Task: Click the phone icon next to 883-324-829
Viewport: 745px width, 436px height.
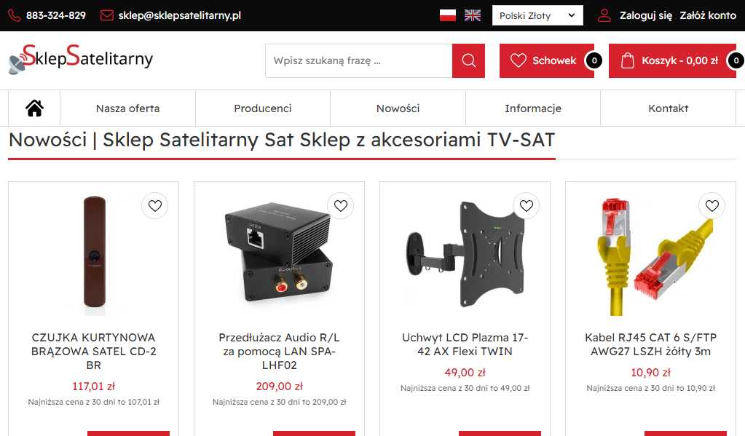Action: point(15,16)
